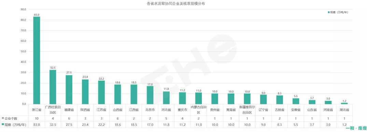This screenshot has width=367, height=132.
Task: Select the 新疆维吾尔自治区 axis label
Action: [247, 110]
